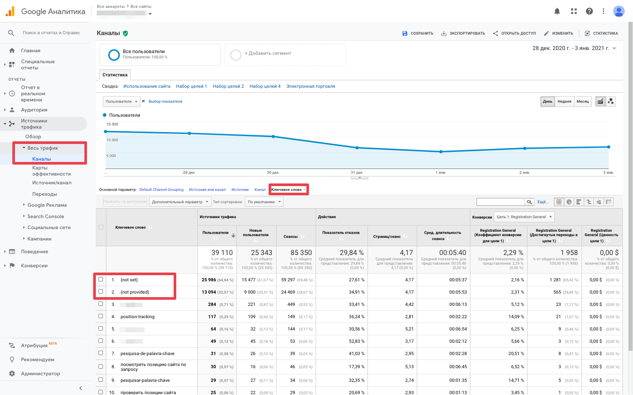
Task: Open the Использование сайта tab
Action: pos(147,86)
